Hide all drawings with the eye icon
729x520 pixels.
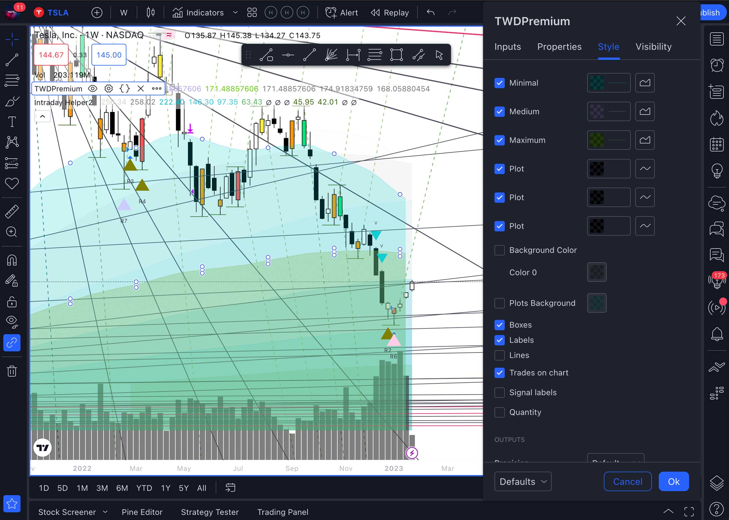coord(12,322)
